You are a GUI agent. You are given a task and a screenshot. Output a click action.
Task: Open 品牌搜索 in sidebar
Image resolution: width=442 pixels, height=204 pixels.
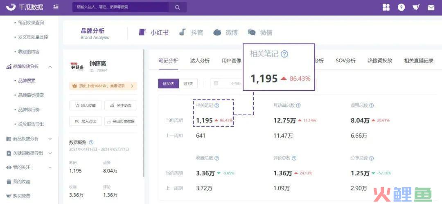click(27, 81)
